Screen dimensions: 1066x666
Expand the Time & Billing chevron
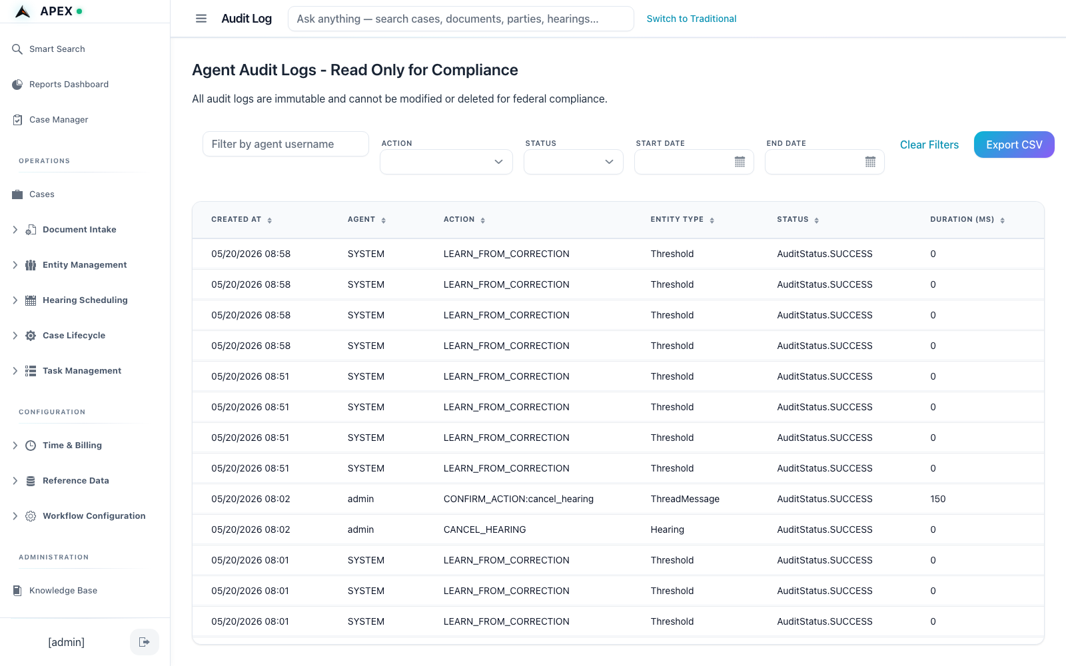(15, 446)
